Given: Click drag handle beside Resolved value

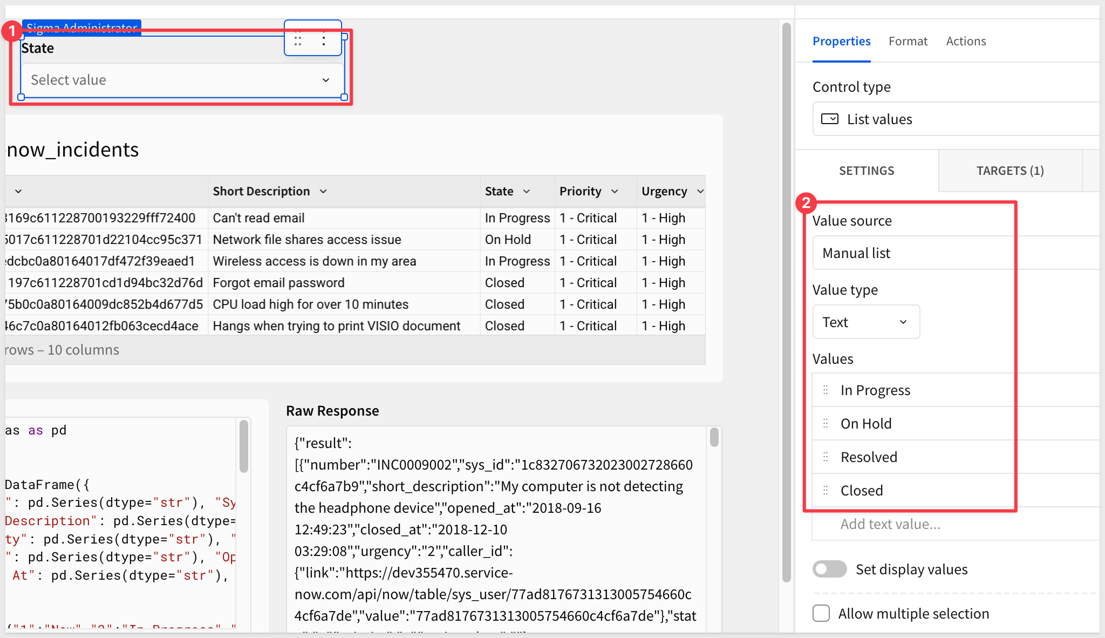Looking at the screenshot, I should click(826, 457).
